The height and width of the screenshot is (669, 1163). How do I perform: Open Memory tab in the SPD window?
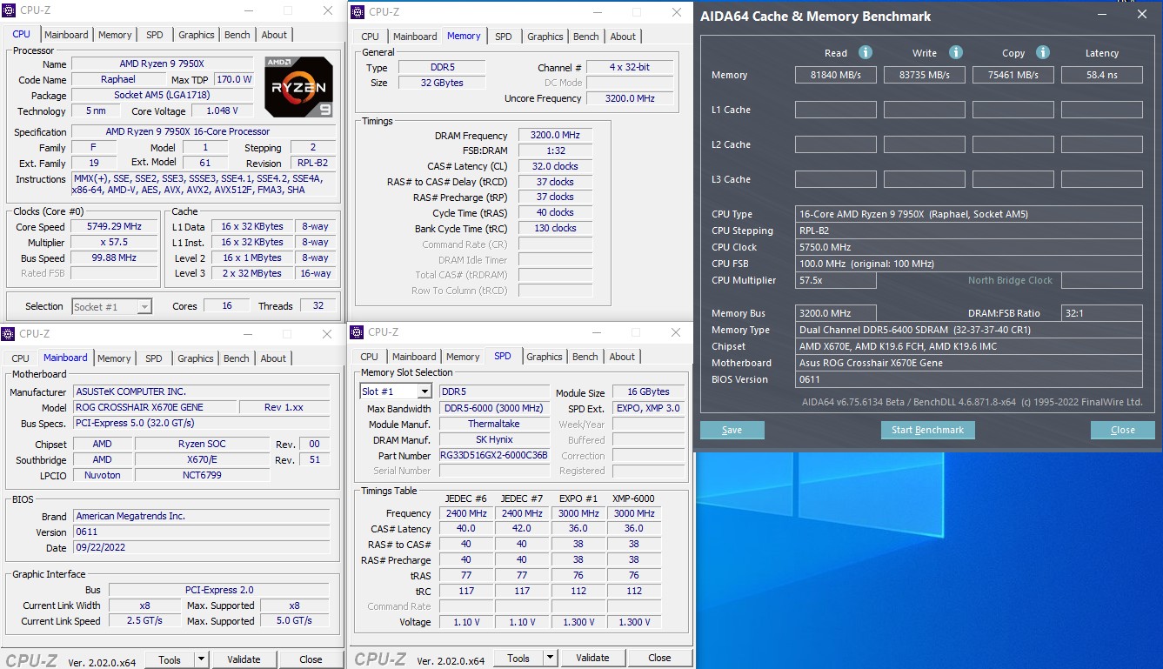point(463,357)
